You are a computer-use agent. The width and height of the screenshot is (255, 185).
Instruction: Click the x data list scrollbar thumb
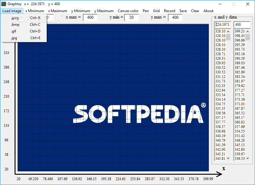pyautogui.click(x=228, y=37)
